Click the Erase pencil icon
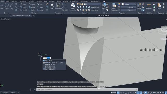 (47, 4)
